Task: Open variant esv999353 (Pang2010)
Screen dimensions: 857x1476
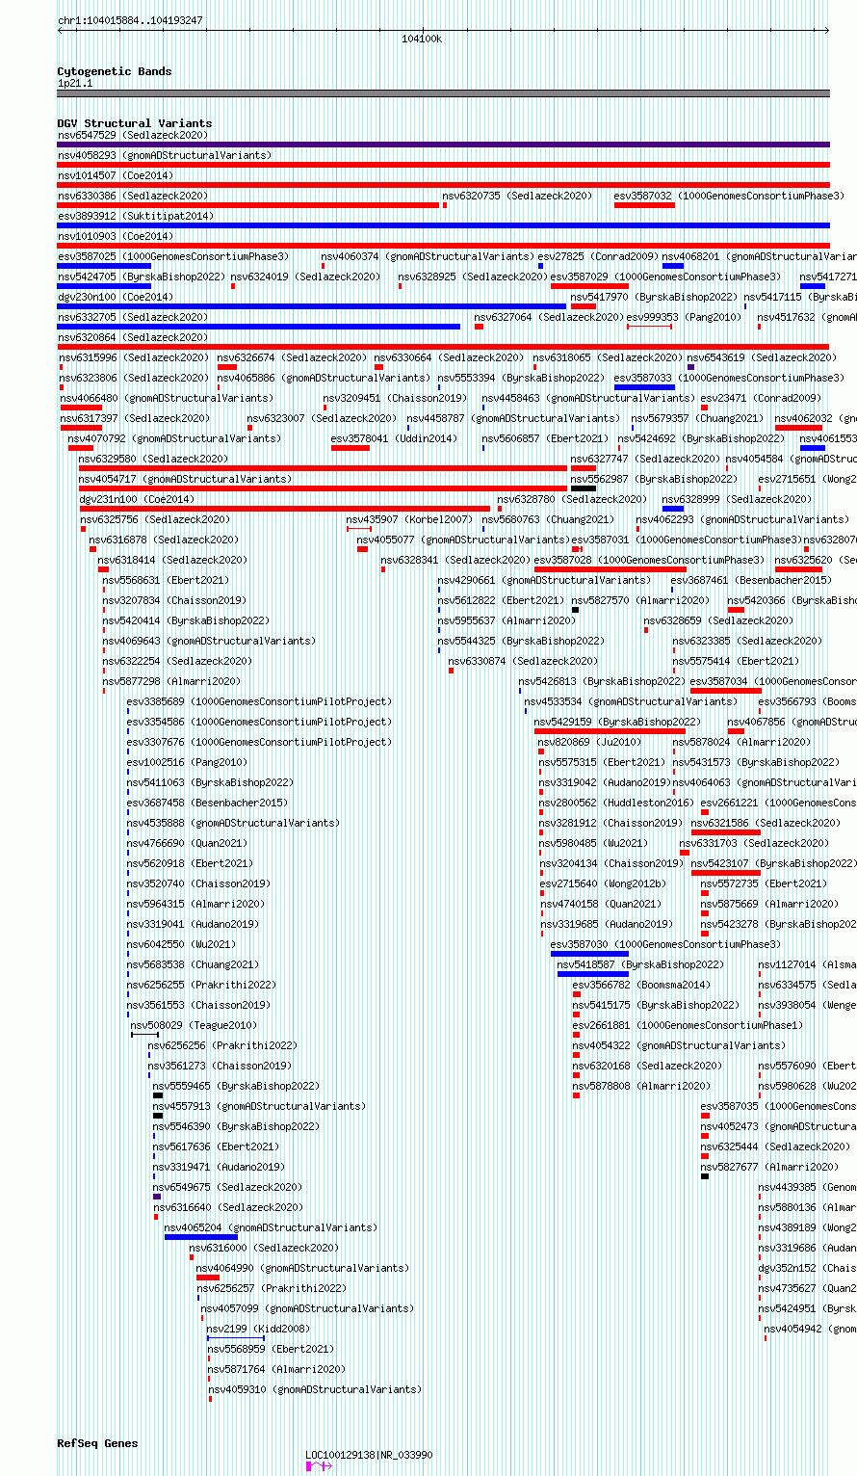Action: pos(685,317)
